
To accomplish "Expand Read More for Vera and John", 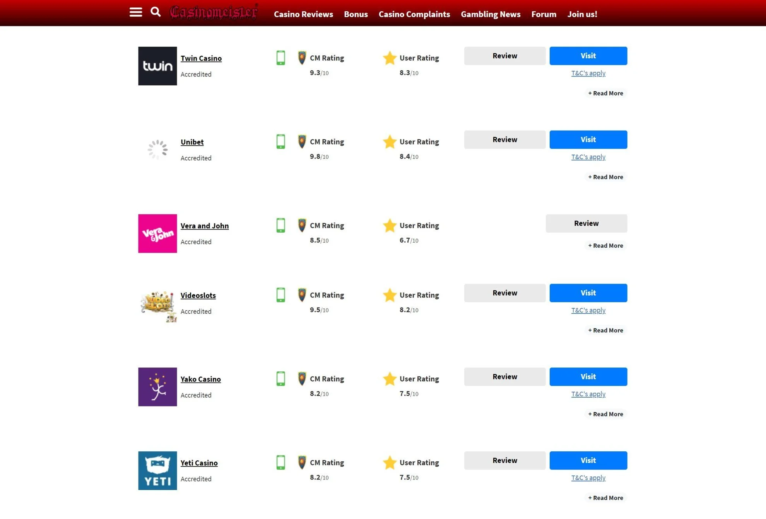I will tap(605, 245).
